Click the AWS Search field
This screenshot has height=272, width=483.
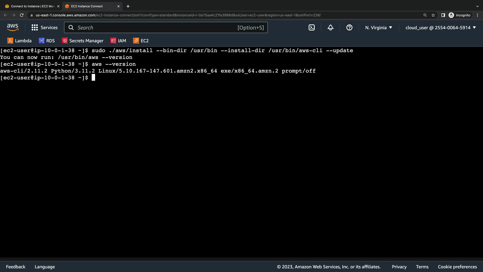[156, 28]
